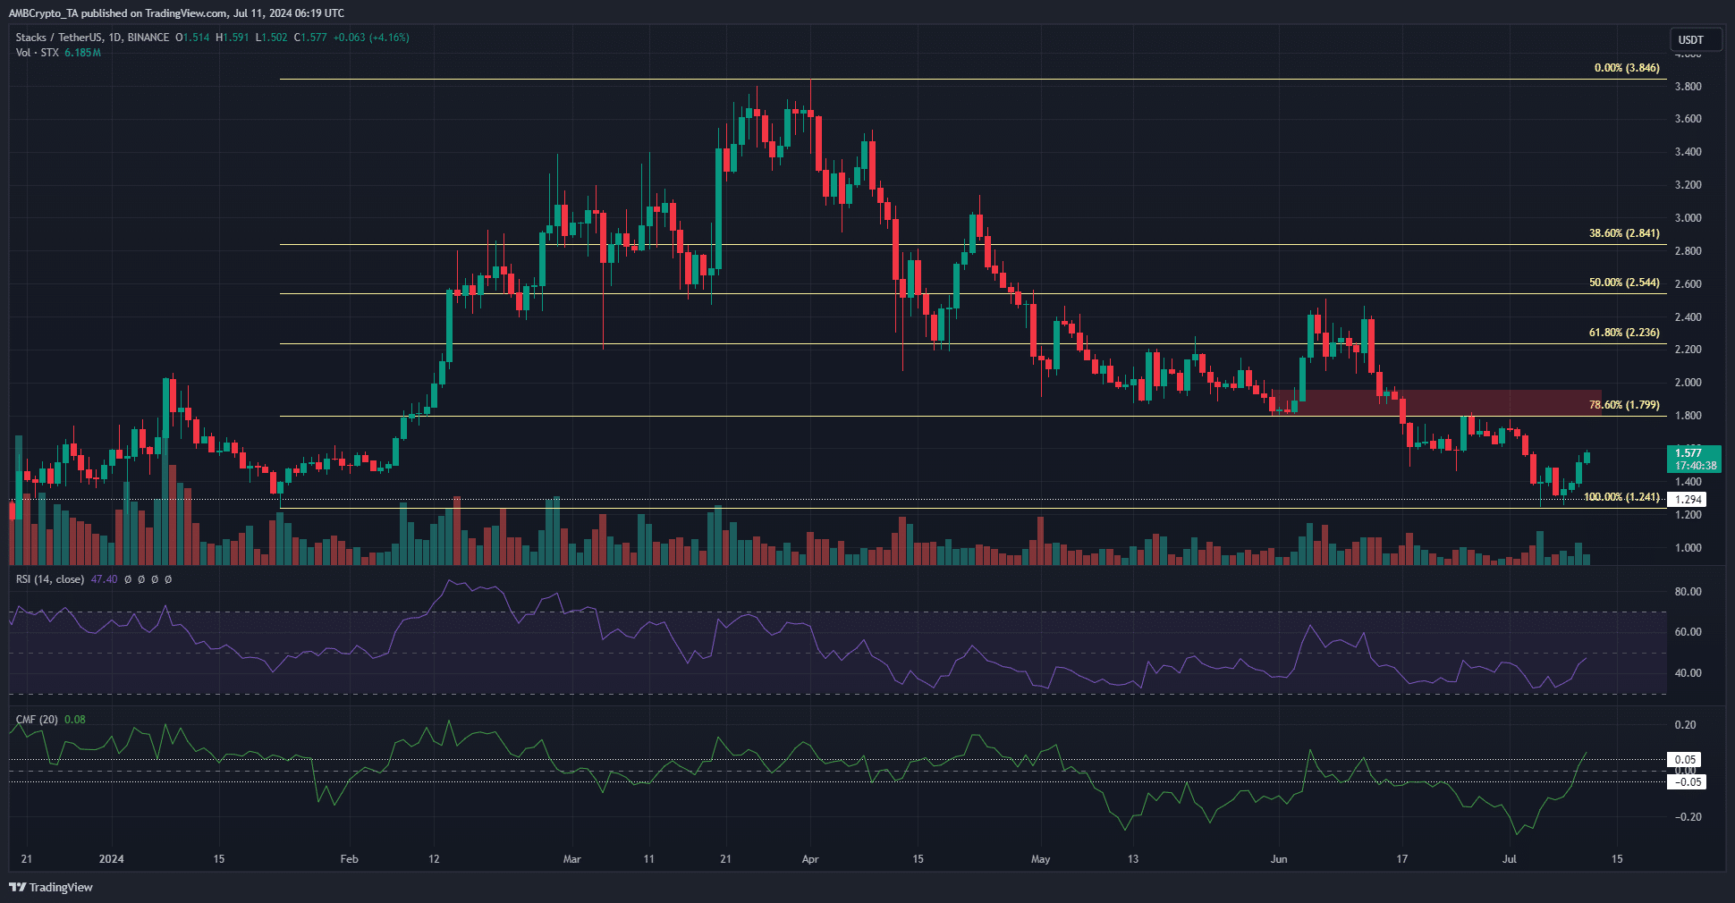Click the Jun label on time axis
This screenshot has height=903, width=1735.
click(1279, 859)
